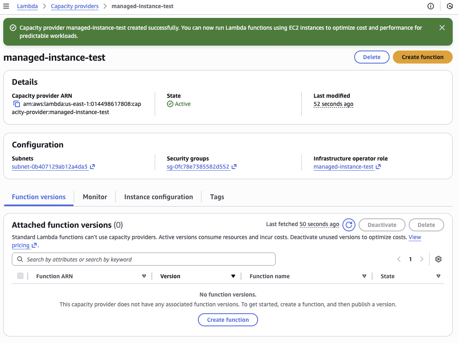Open table preferences gear icon
This screenshot has width=458, height=343.
coord(438,259)
